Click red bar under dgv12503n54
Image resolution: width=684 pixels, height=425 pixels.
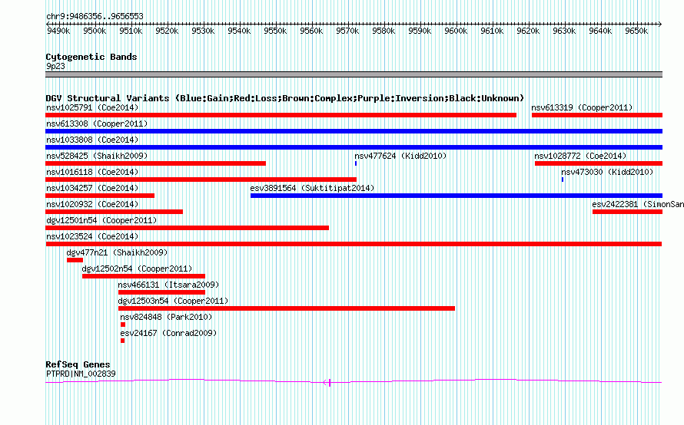287,308
